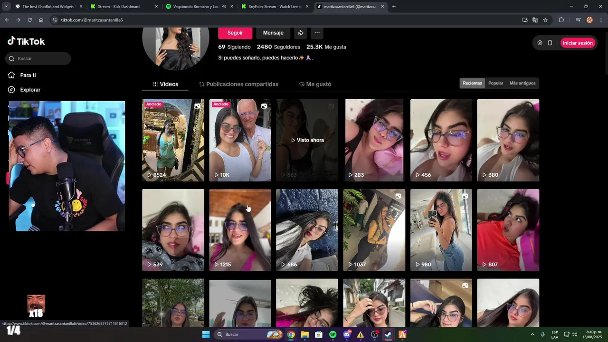608x342 pixels.
Task: Open a new browser tab
Action: (x=394, y=7)
